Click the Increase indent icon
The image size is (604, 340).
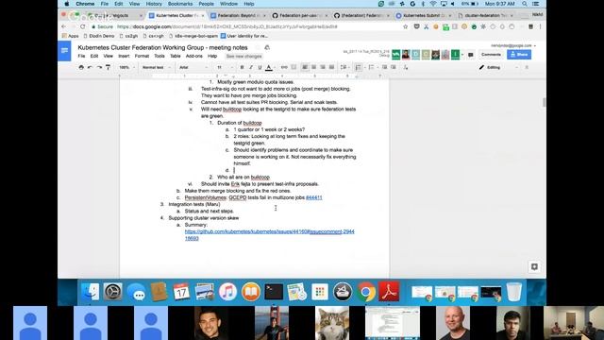[394, 67]
